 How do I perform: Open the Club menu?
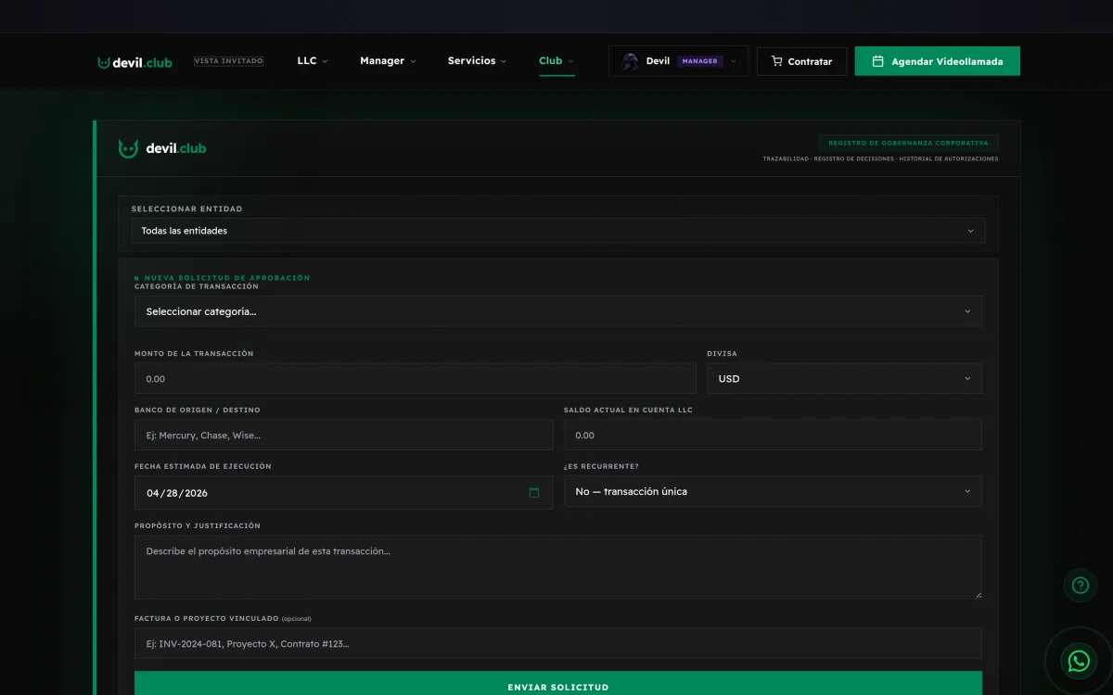556,61
